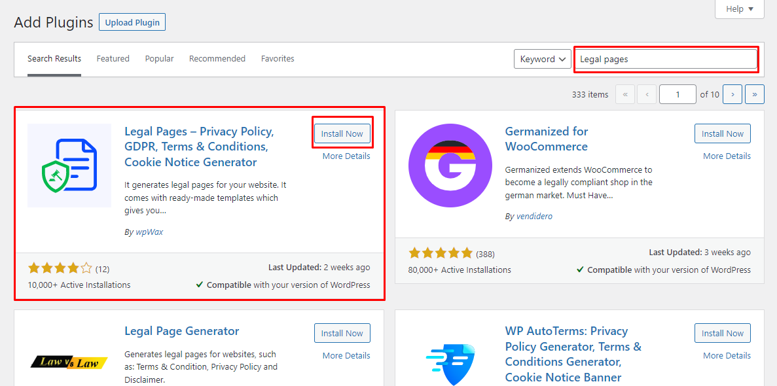The height and width of the screenshot is (386, 777).
Task: Install the WP AutoTerms plugin
Action: click(723, 334)
